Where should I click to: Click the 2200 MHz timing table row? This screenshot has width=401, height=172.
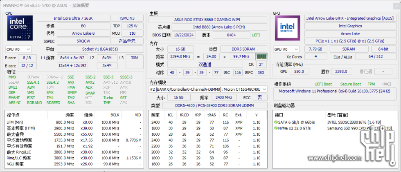point(208,146)
